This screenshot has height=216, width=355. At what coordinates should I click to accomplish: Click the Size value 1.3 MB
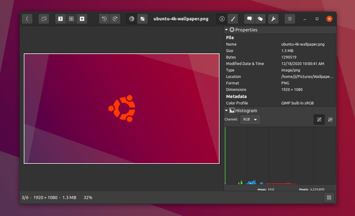coord(287,51)
